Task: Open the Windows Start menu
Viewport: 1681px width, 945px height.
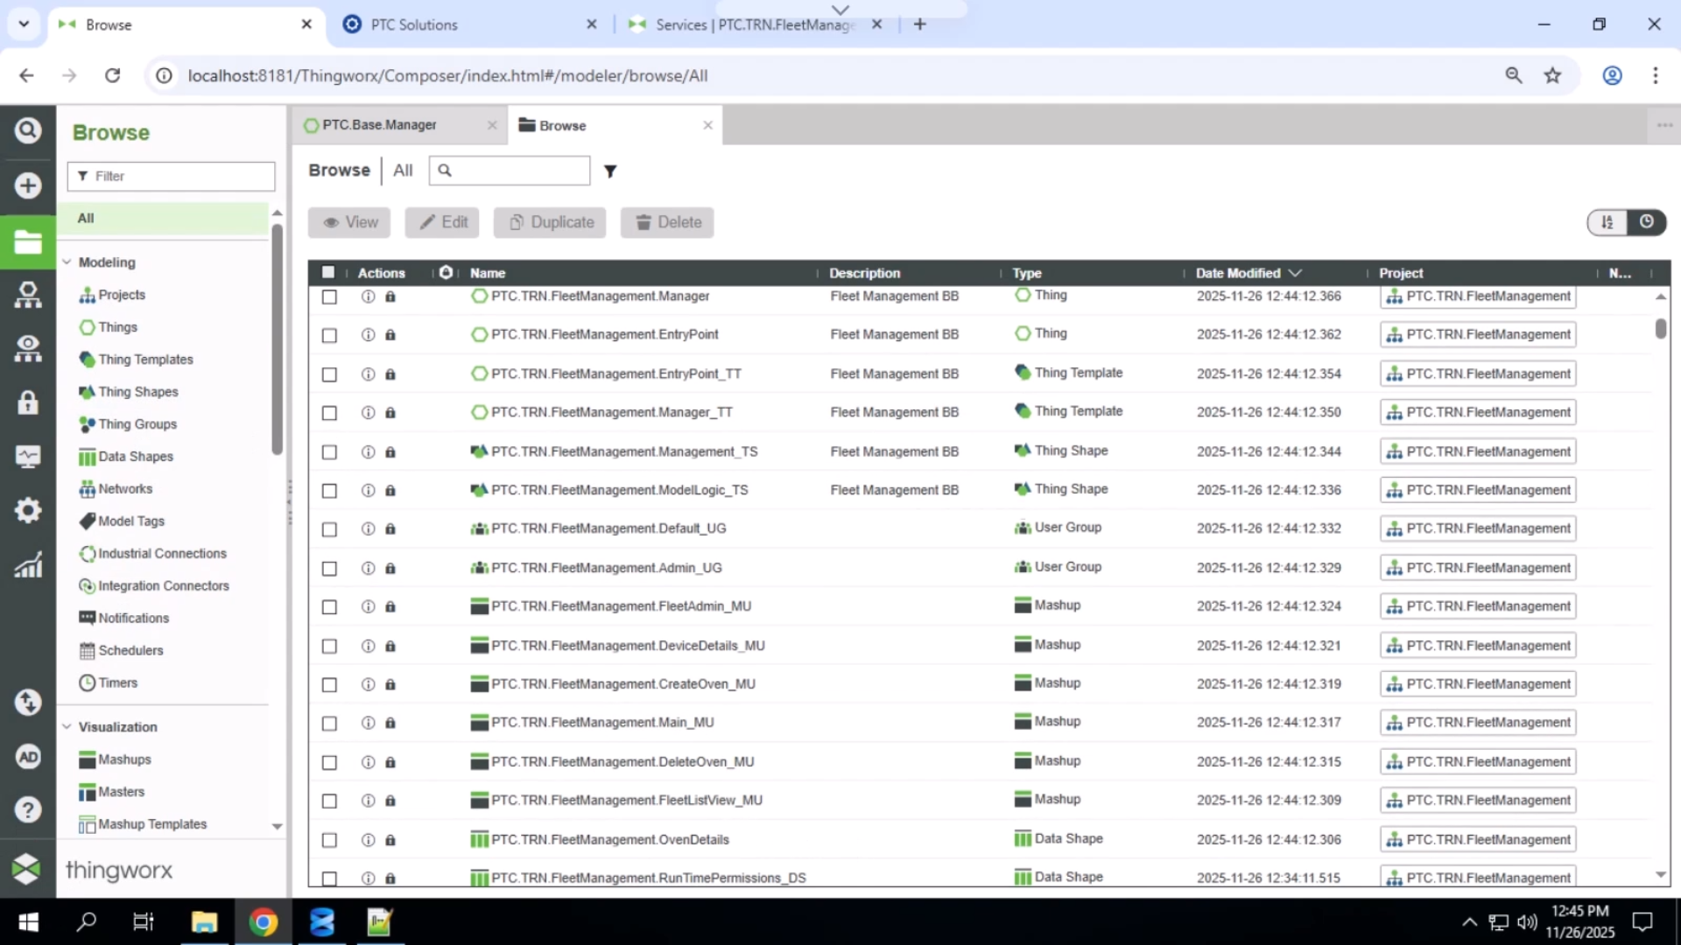Action: [x=28, y=922]
